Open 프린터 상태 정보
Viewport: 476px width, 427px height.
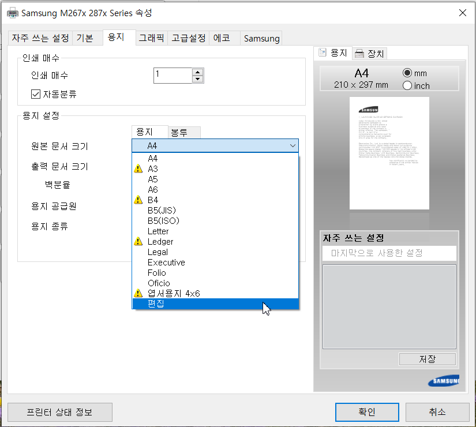60,412
